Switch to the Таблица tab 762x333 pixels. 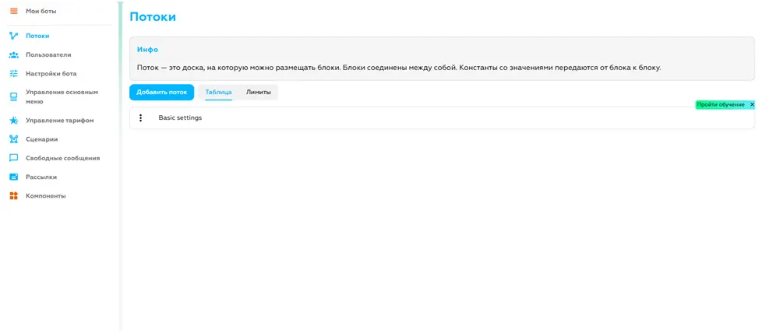point(218,93)
